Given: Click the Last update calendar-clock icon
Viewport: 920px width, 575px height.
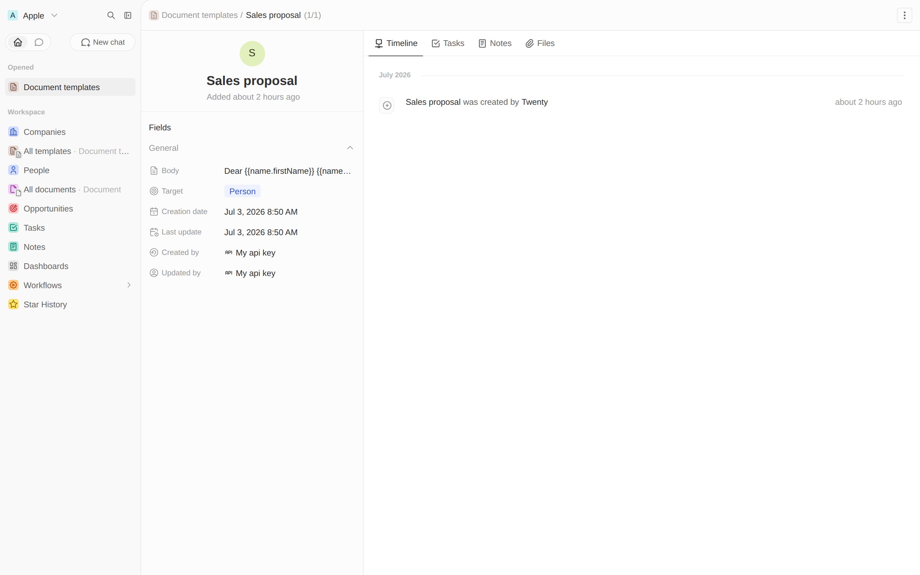Looking at the screenshot, I should coord(154,232).
